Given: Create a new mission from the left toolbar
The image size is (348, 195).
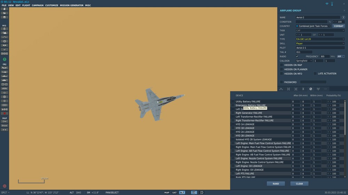Looking at the screenshot, I should 5,9.
